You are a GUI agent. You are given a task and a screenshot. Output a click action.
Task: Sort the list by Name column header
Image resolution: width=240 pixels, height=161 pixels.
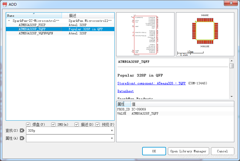(x=34, y=16)
